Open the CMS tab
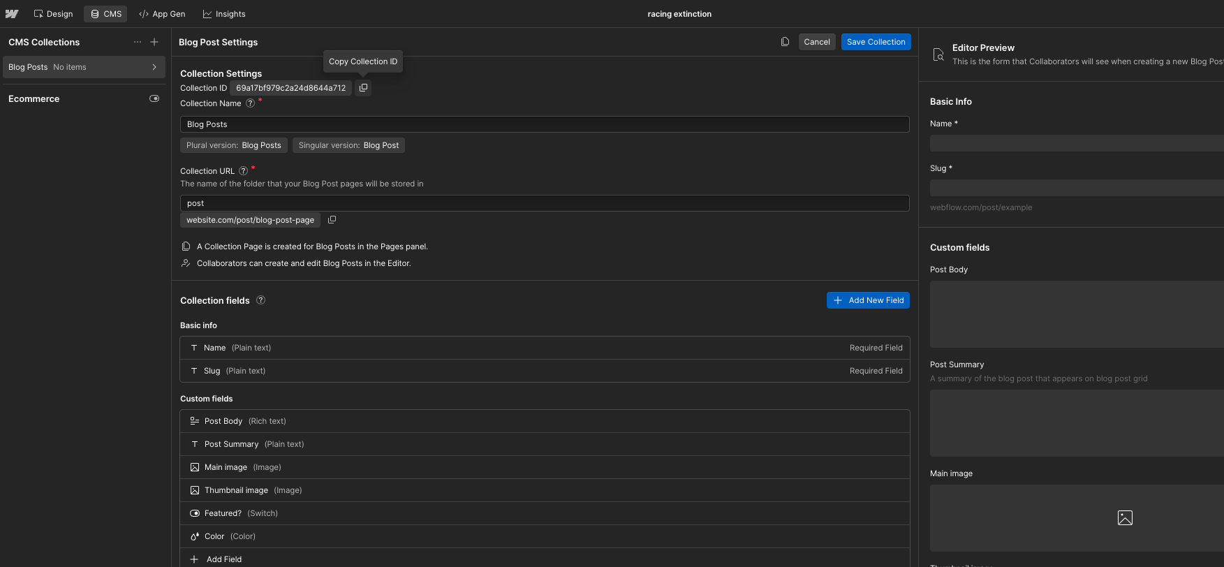Image resolution: width=1224 pixels, height=567 pixels. pos(105,14)
